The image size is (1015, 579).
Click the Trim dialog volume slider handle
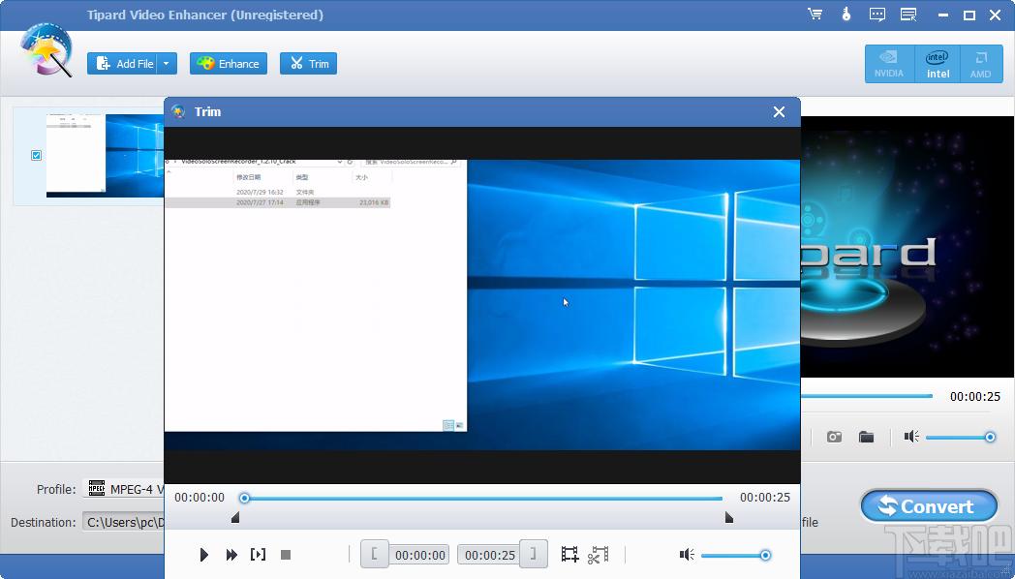tap(765, 555)
